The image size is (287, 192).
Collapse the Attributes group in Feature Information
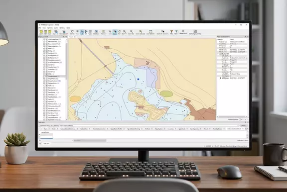tap(218, 54)
